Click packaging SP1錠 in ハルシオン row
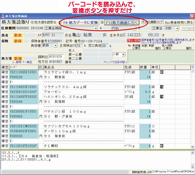Screen dimensions: 195x175 point(129,97)
